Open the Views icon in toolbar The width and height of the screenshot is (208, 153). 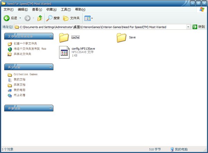[x=88, y=18]
